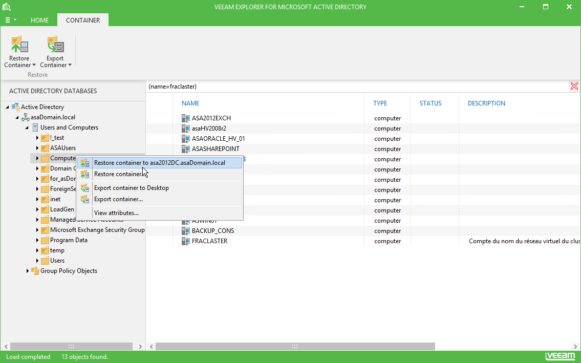Choose View attributes... menu entry

[160, 213]
